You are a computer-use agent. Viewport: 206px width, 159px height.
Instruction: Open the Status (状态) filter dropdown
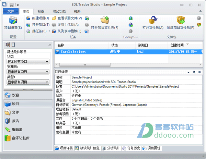(x=28, y=62)
